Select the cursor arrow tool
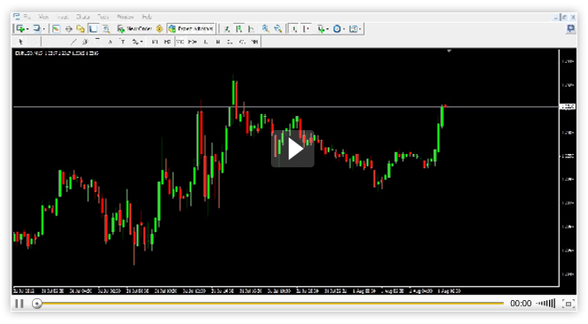 coord(21,42)
